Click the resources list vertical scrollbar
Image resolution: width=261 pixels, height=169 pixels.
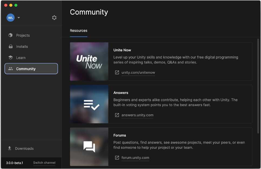tap(258, 86)
